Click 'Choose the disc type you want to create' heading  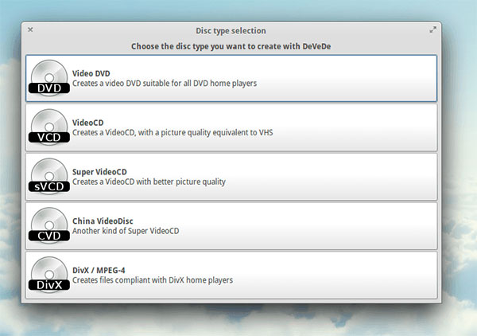click(231, 46)
